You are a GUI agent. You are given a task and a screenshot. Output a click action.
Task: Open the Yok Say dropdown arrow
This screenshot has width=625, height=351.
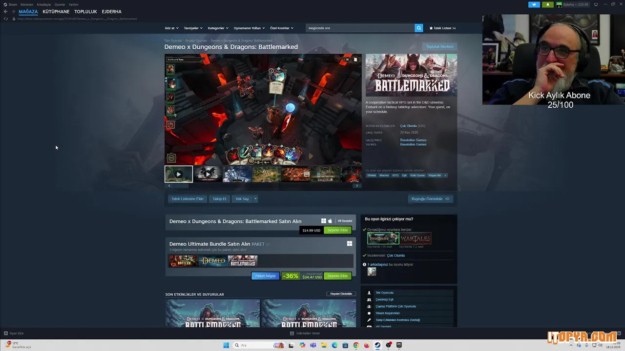tap(255, 199)
